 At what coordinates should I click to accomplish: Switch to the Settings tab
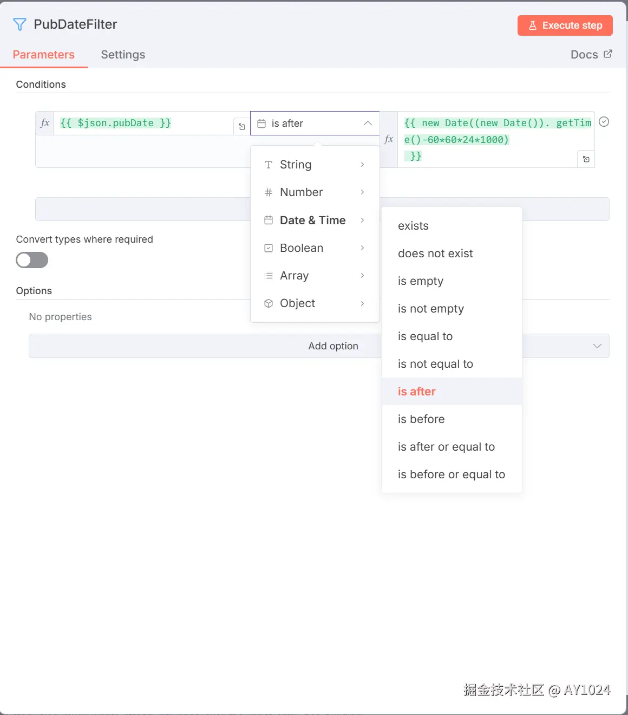[123, 55]
